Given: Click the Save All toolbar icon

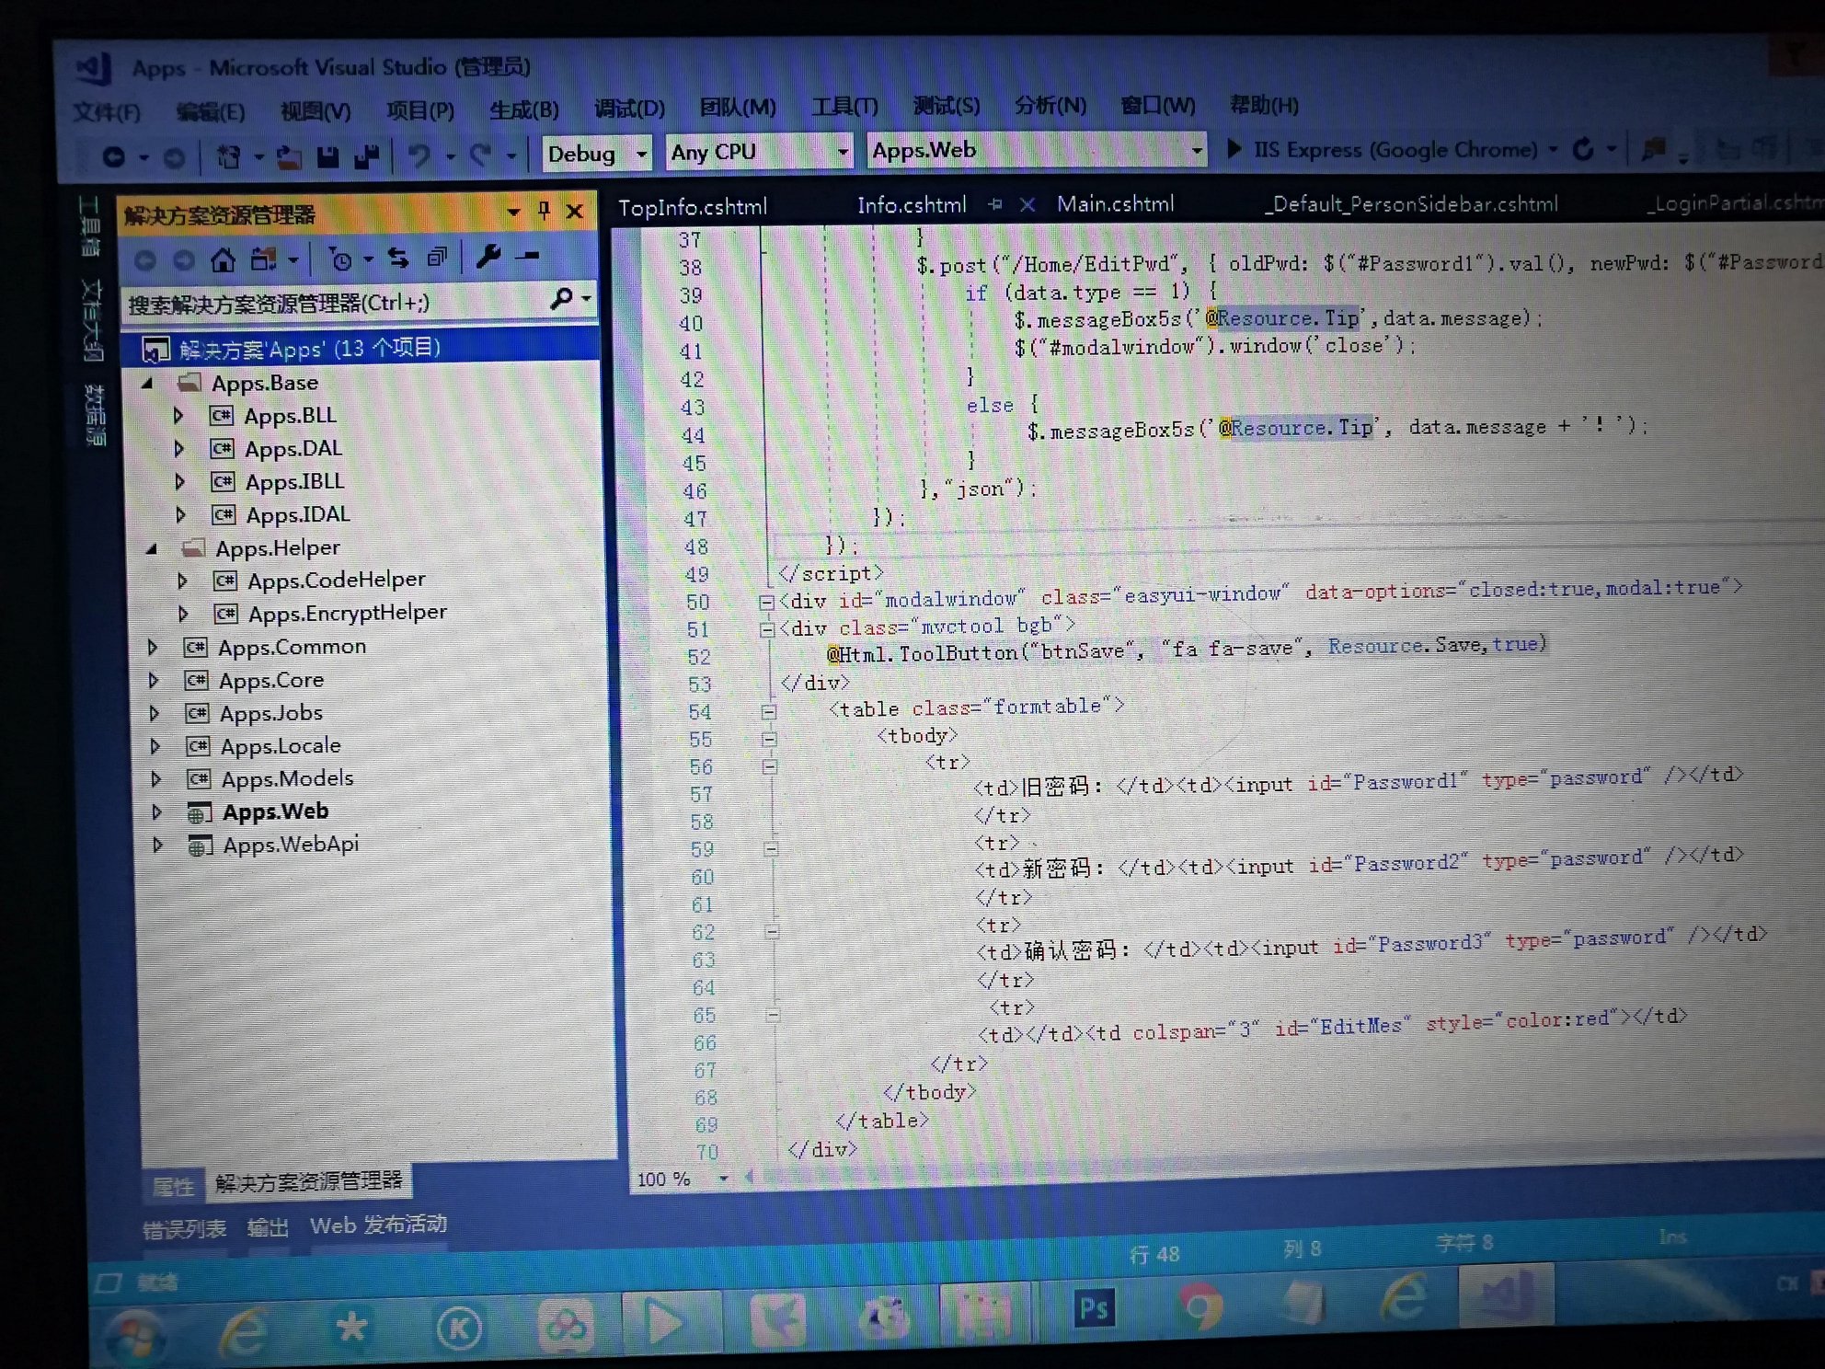Looking at the screenshot, I should [367, 156].
